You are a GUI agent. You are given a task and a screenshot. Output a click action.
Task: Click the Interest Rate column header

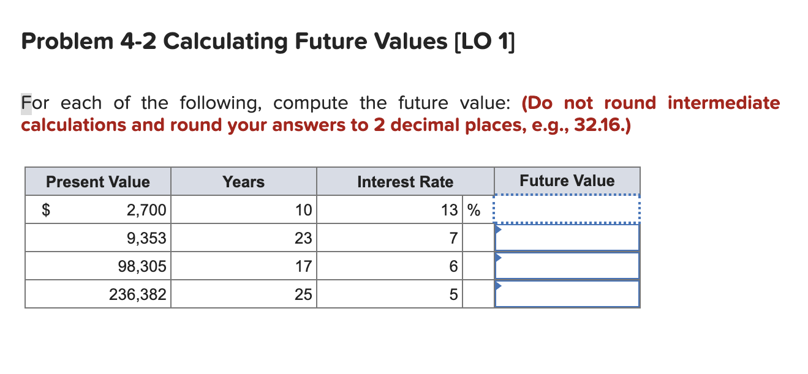[x=406, y=182]
